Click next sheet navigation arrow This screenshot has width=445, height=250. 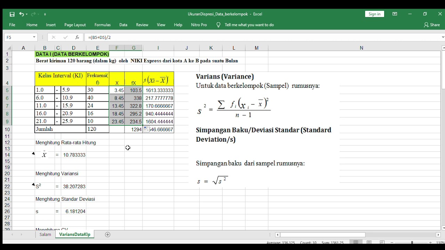point(21,235)
